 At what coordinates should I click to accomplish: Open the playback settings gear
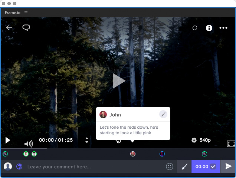coord(194,140)
